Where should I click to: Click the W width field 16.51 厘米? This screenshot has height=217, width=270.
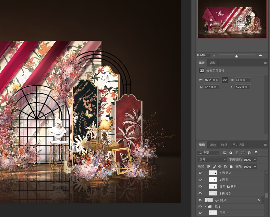tap(212, 80)
